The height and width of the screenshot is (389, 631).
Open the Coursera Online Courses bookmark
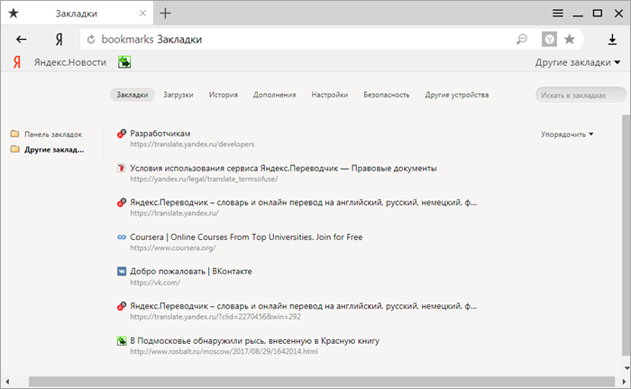point(246,237)
